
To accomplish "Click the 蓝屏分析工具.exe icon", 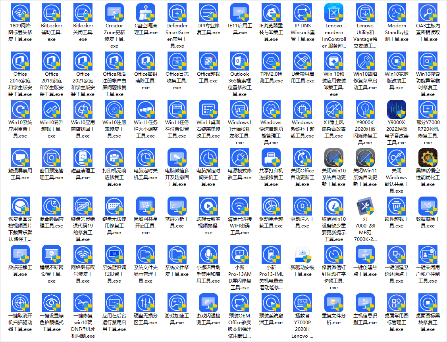I will click(x=177, y=206).
